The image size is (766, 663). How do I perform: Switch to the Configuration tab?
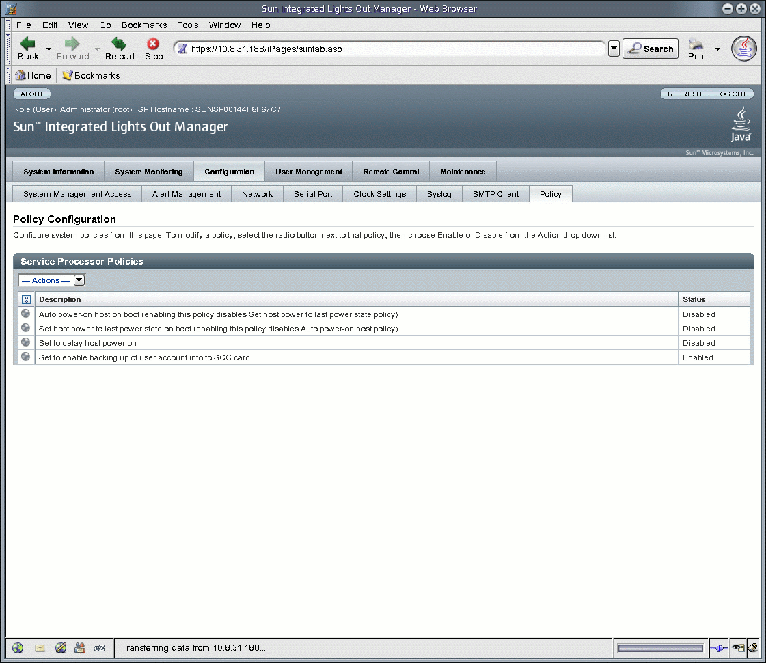(230, 172)
